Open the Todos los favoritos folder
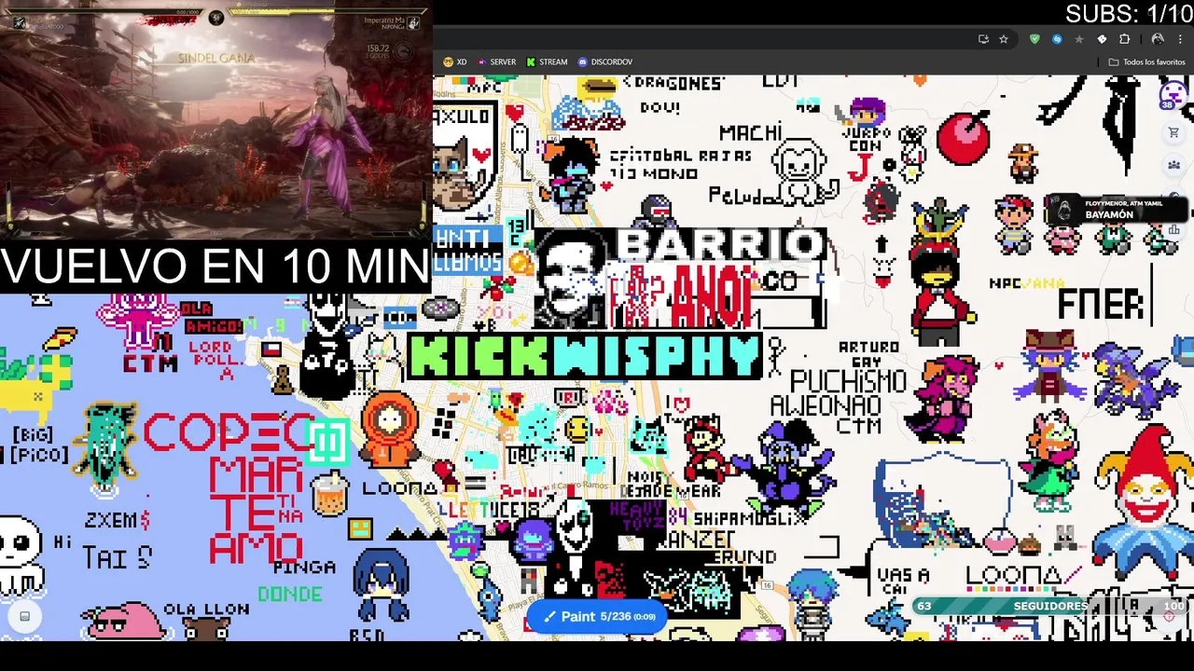Viewport: 1194px width, 671px height. click(x=1146, y=62)
